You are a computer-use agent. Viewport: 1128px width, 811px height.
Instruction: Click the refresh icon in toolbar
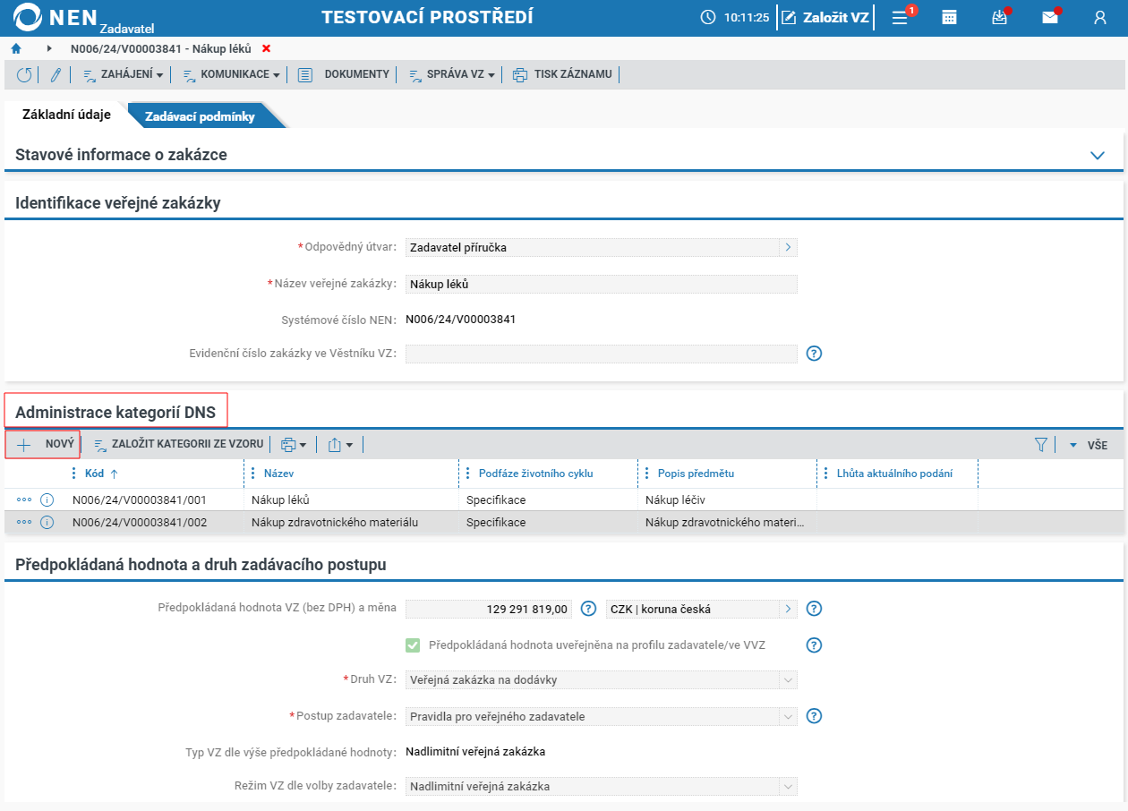tap(24, 75)
